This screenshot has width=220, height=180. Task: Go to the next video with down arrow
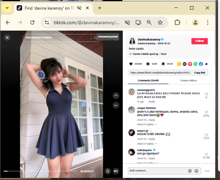116,105
